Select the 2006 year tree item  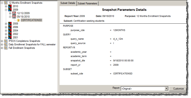pos(15,27)
